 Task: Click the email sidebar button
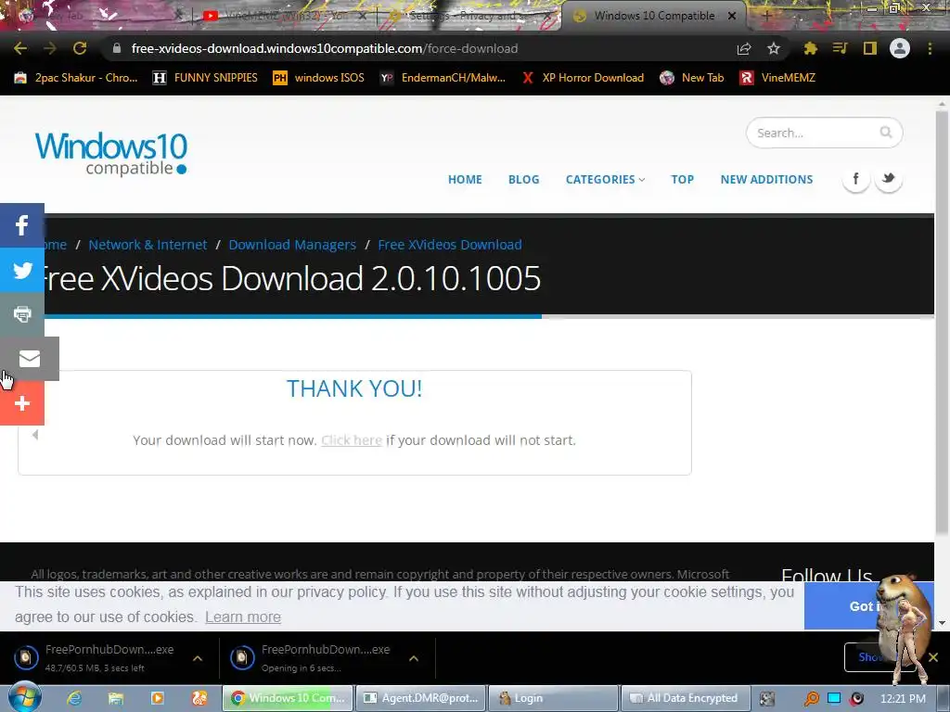coord(29,359)
